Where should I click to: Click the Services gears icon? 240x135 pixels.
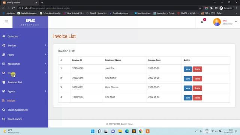pos(4,45)
